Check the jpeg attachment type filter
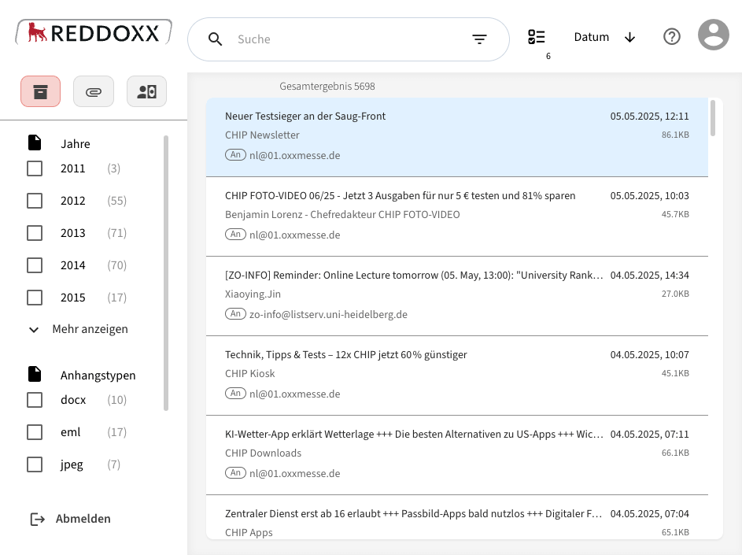The width and height of the screenshot is (742, 555). click(x=35, y=464)
